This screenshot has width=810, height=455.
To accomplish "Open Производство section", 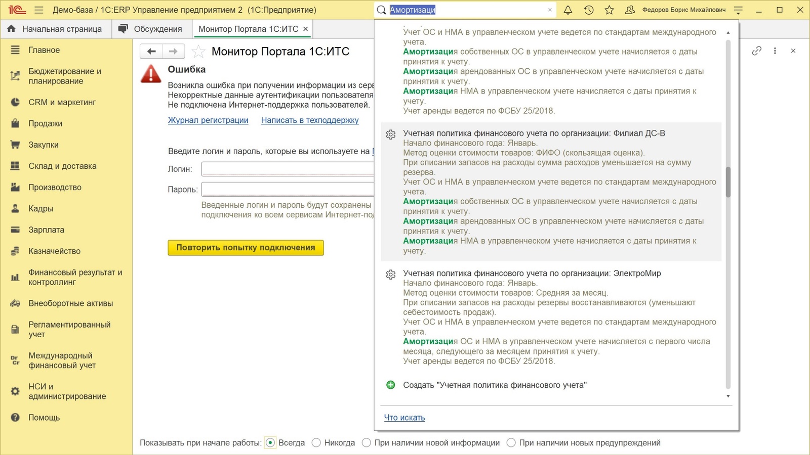I will coord(66,187).
